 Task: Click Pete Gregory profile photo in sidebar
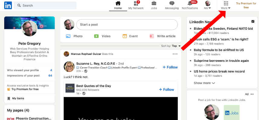(x=30, y=28)
